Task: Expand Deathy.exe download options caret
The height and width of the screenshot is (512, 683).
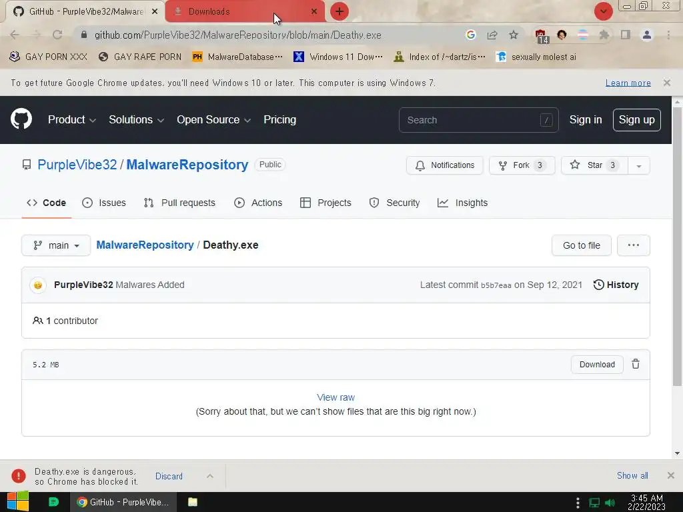Action: point(210,476)
